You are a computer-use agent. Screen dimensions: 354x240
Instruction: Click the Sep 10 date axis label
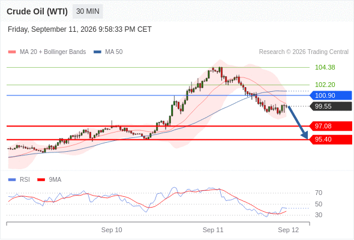112,230
